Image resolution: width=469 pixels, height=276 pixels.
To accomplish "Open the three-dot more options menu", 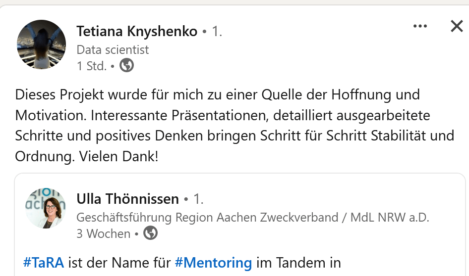I will (420, 26).
